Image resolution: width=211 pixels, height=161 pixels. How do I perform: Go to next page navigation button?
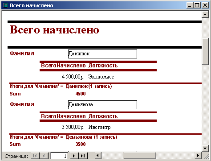tap(74, 156)
